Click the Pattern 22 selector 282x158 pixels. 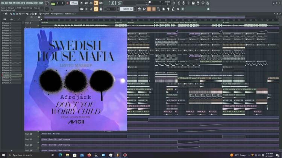point(127,9)
